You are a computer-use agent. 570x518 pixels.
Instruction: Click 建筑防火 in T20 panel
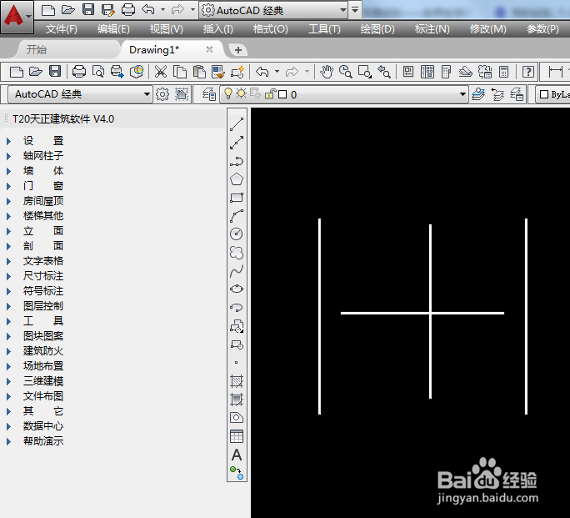point(43,351)
